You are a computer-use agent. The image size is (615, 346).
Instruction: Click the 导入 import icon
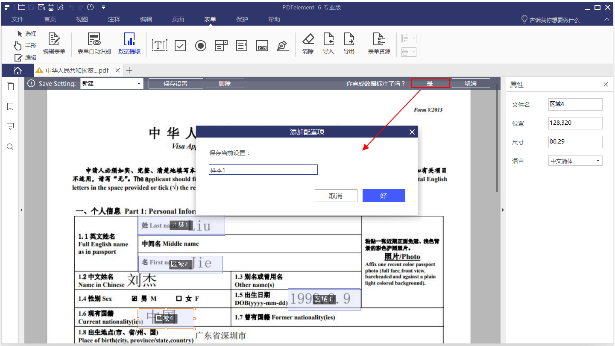328,44
